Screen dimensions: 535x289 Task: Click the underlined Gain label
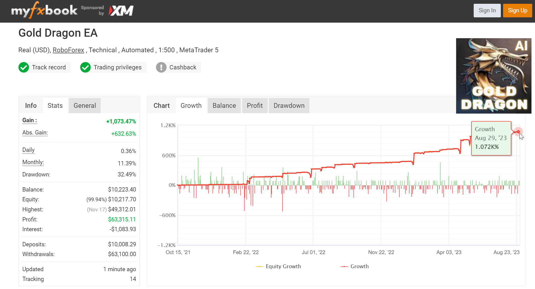tap(30, 120)
